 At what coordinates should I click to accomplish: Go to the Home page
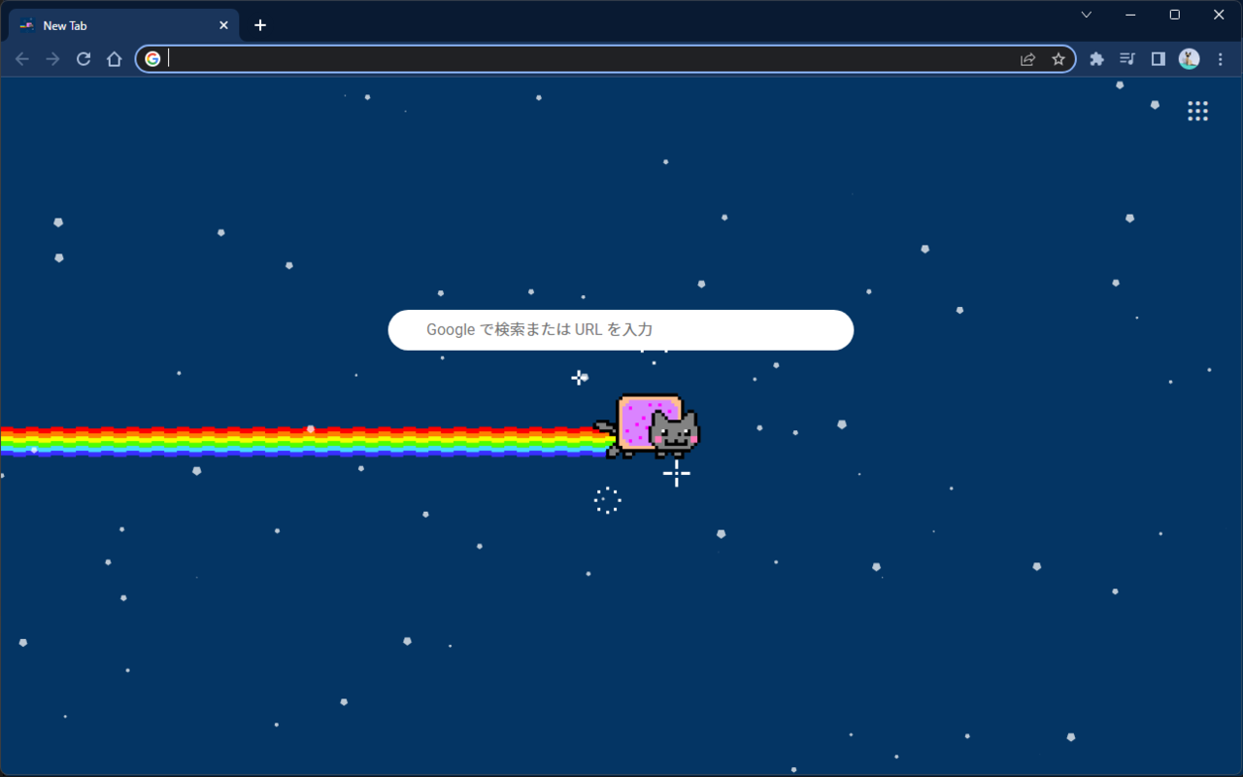point(114,59)
